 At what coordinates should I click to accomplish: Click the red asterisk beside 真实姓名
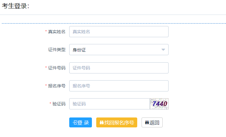tap(46, 32)
